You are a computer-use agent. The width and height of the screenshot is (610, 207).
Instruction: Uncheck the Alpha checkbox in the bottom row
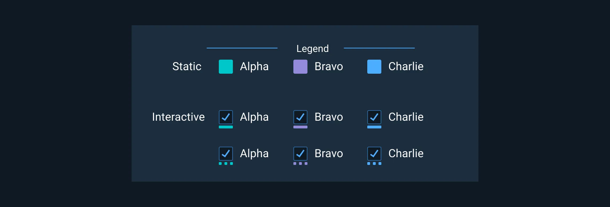click(x=226, y=154)
